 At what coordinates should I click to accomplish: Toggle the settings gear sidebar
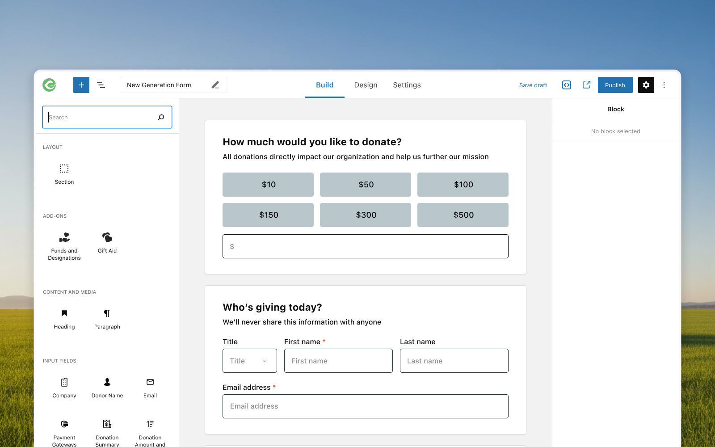[646, 85]
